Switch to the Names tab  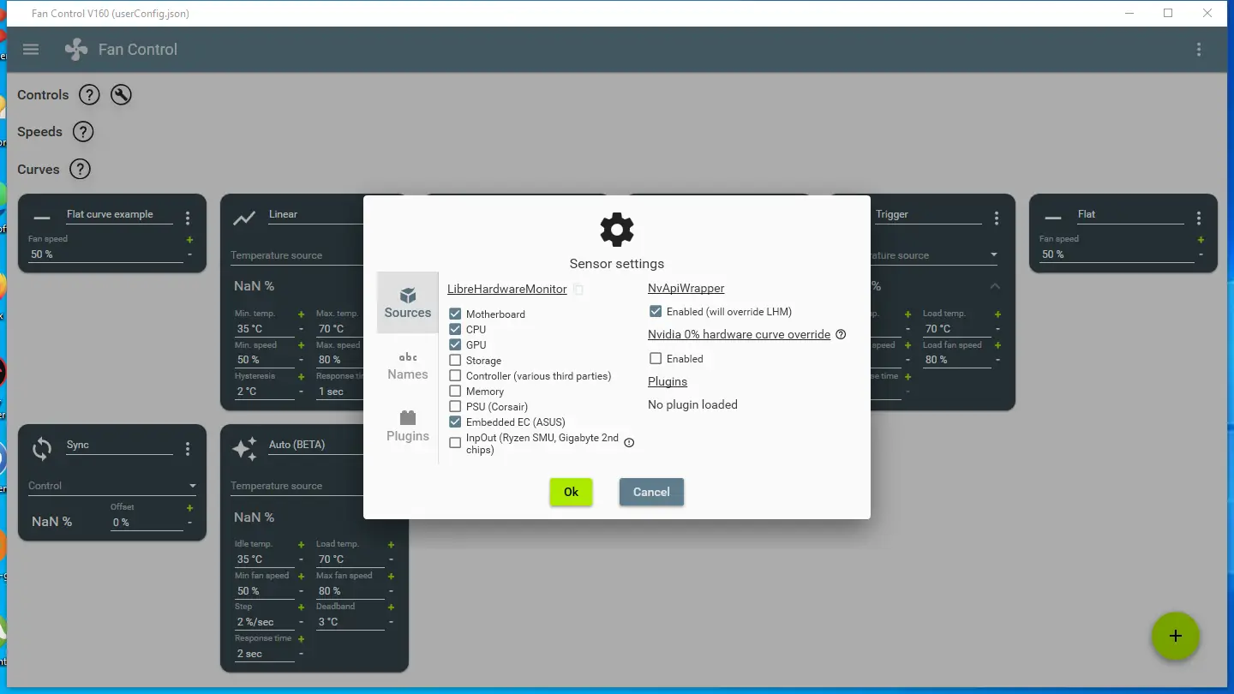pos(408,365)
